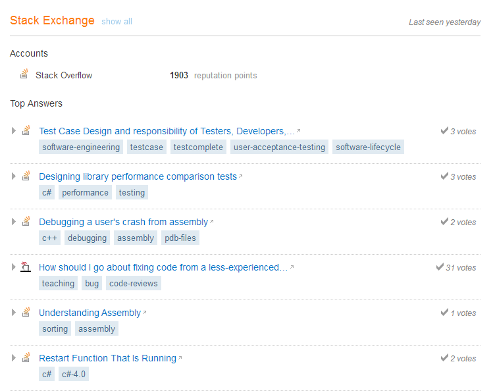Click the Last seen yesterday text

[444, 22]
